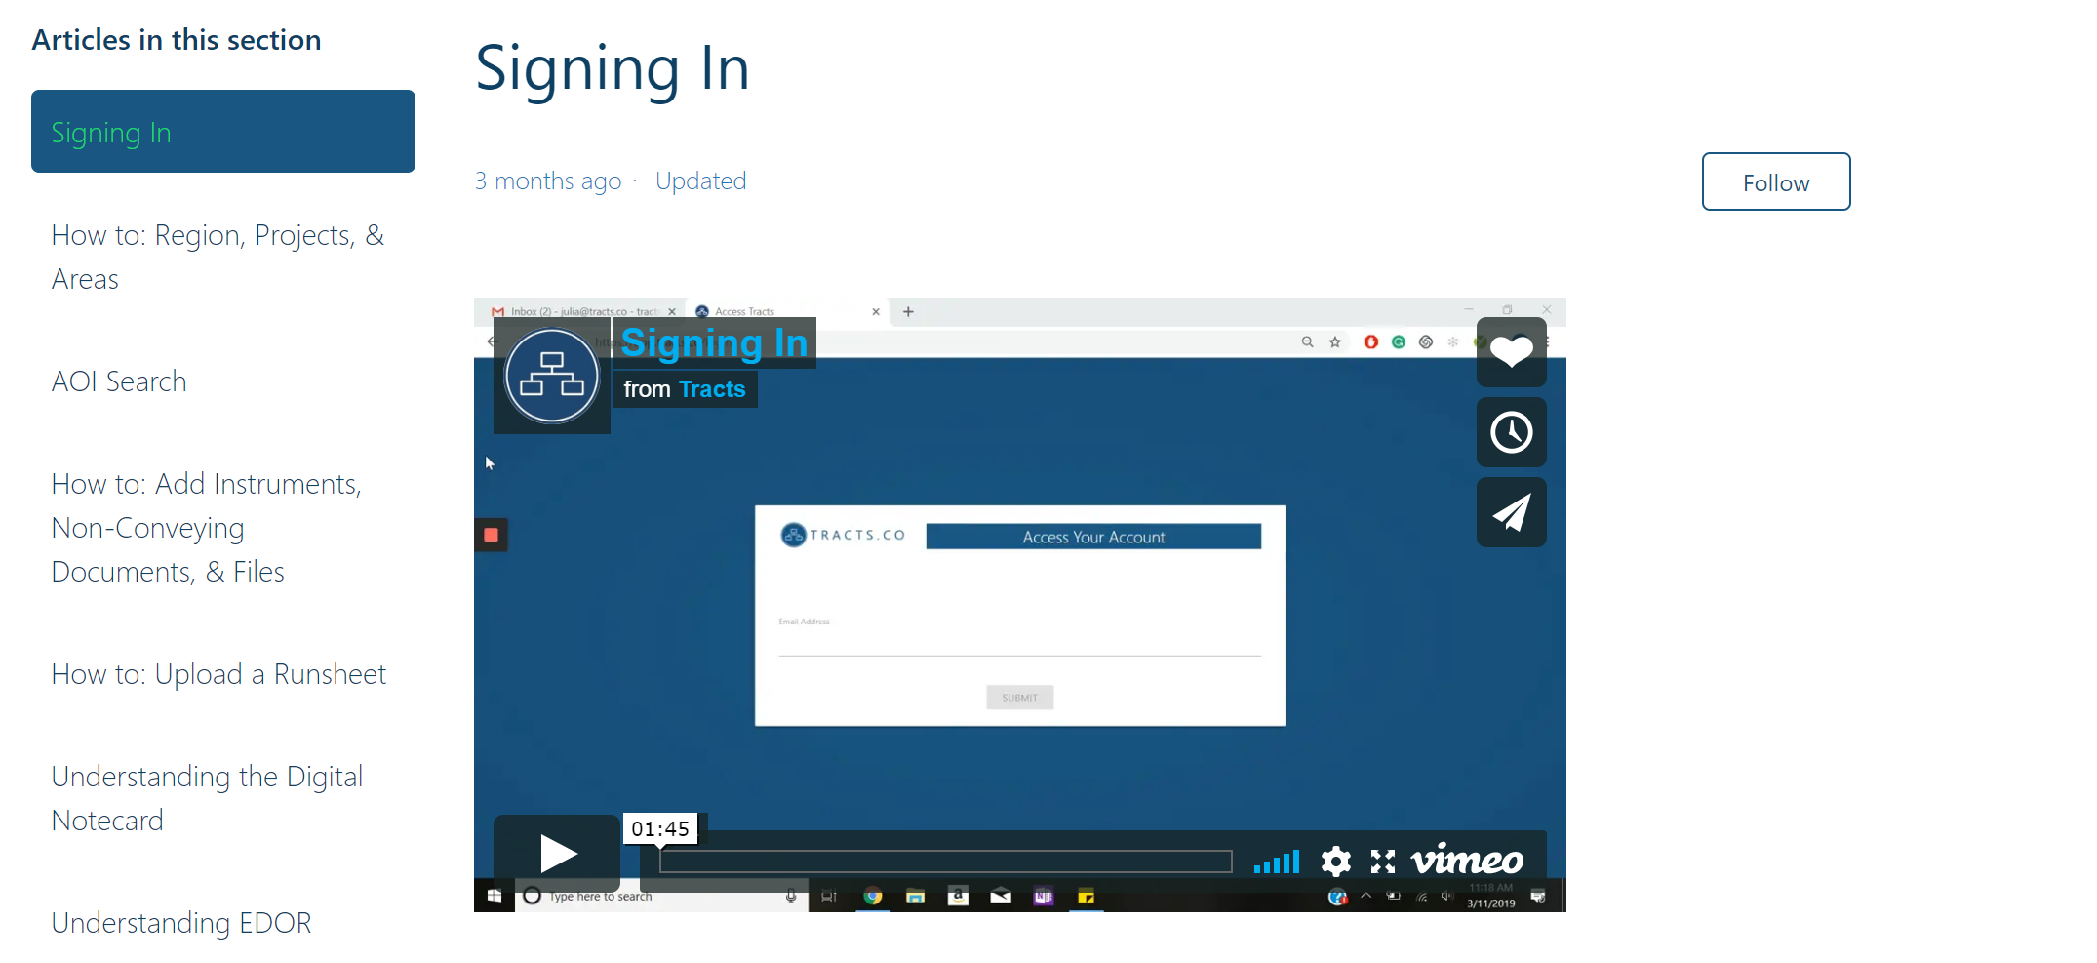Image resolution: width=2097 pixels, height=963 pixels.
Task: Enter fullscreen mode on the video
Action: [x=1382, y=862]
